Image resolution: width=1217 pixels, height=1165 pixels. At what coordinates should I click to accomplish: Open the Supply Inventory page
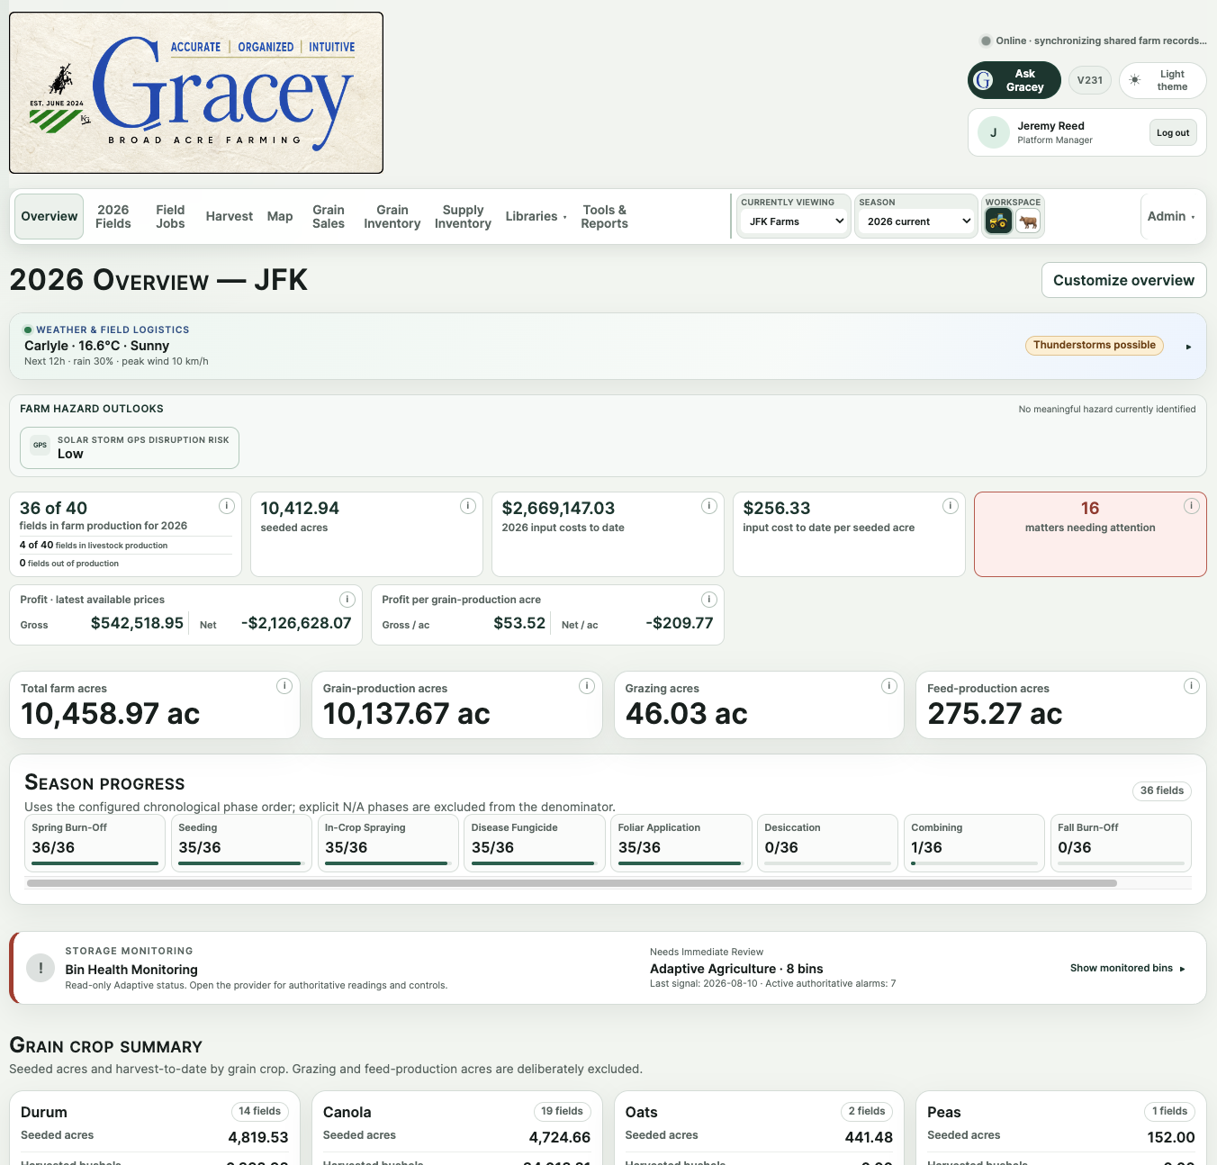(x=463, y=217)
